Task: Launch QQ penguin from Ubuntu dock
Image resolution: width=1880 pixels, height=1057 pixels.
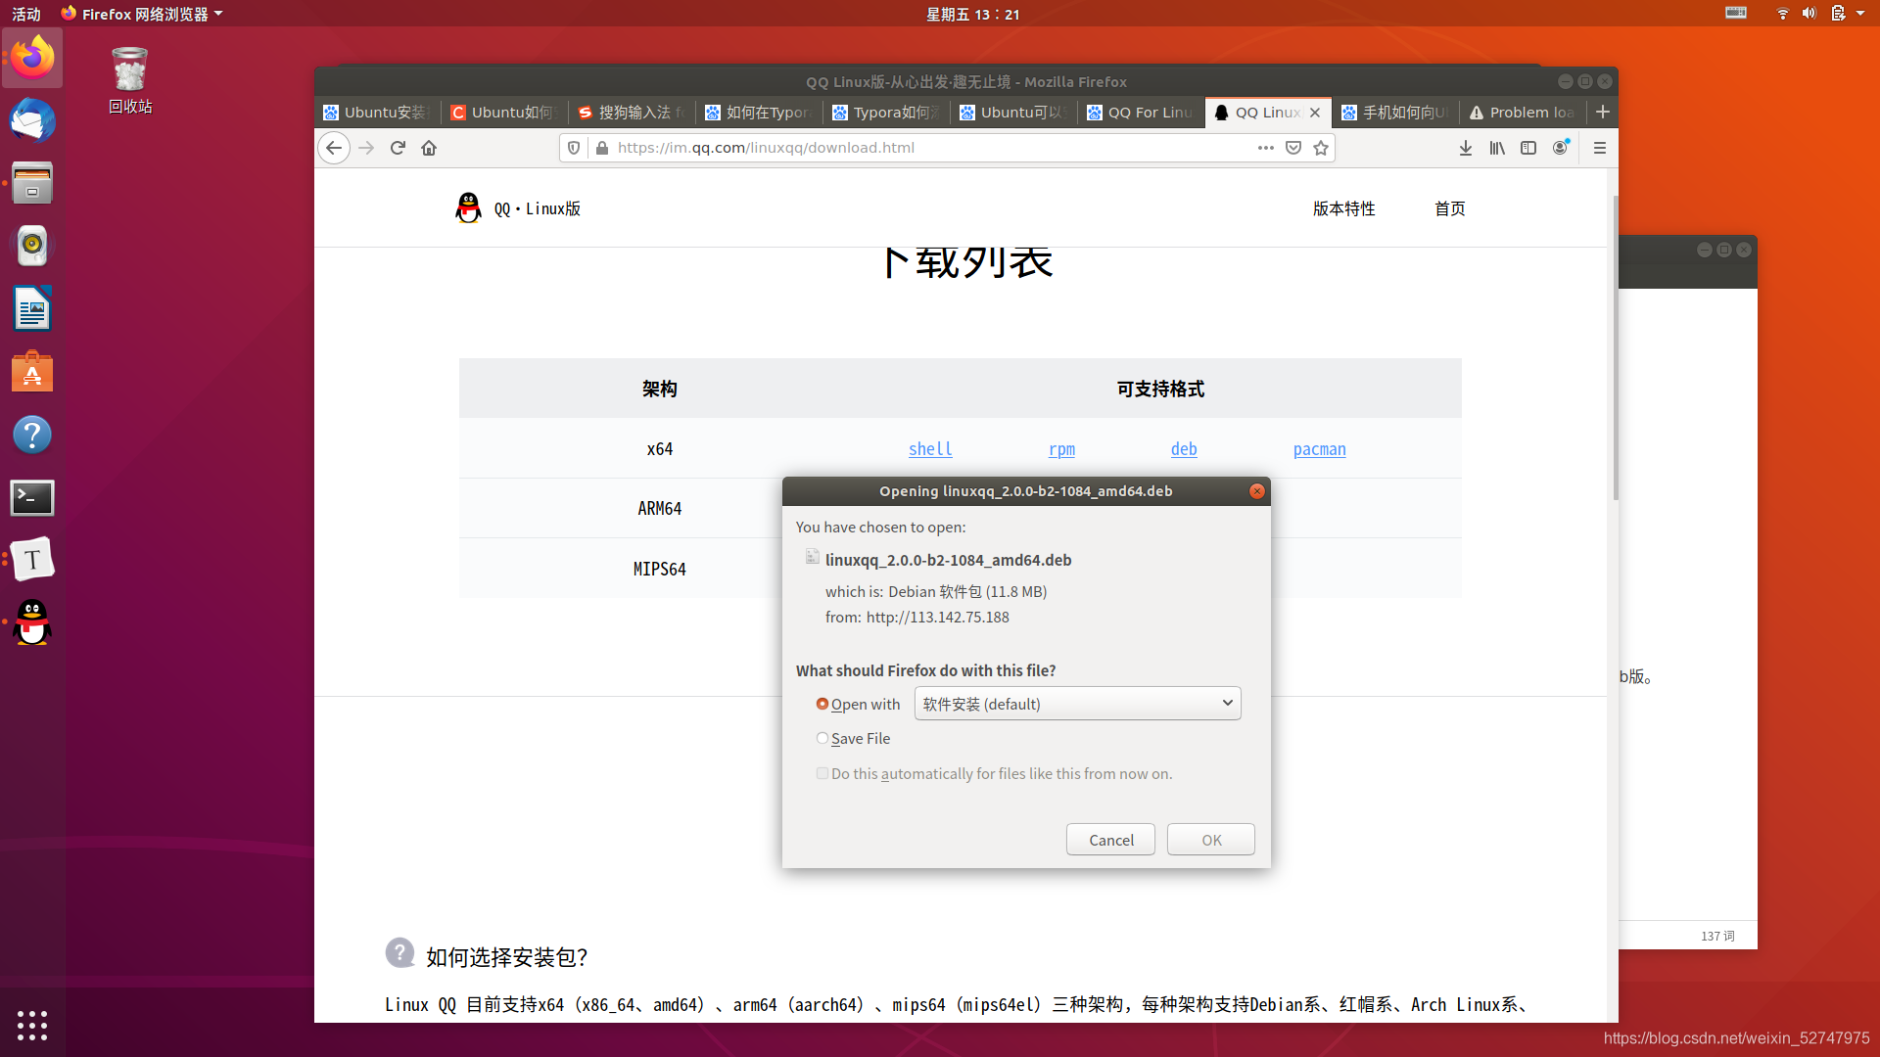Action: (32, 622)
